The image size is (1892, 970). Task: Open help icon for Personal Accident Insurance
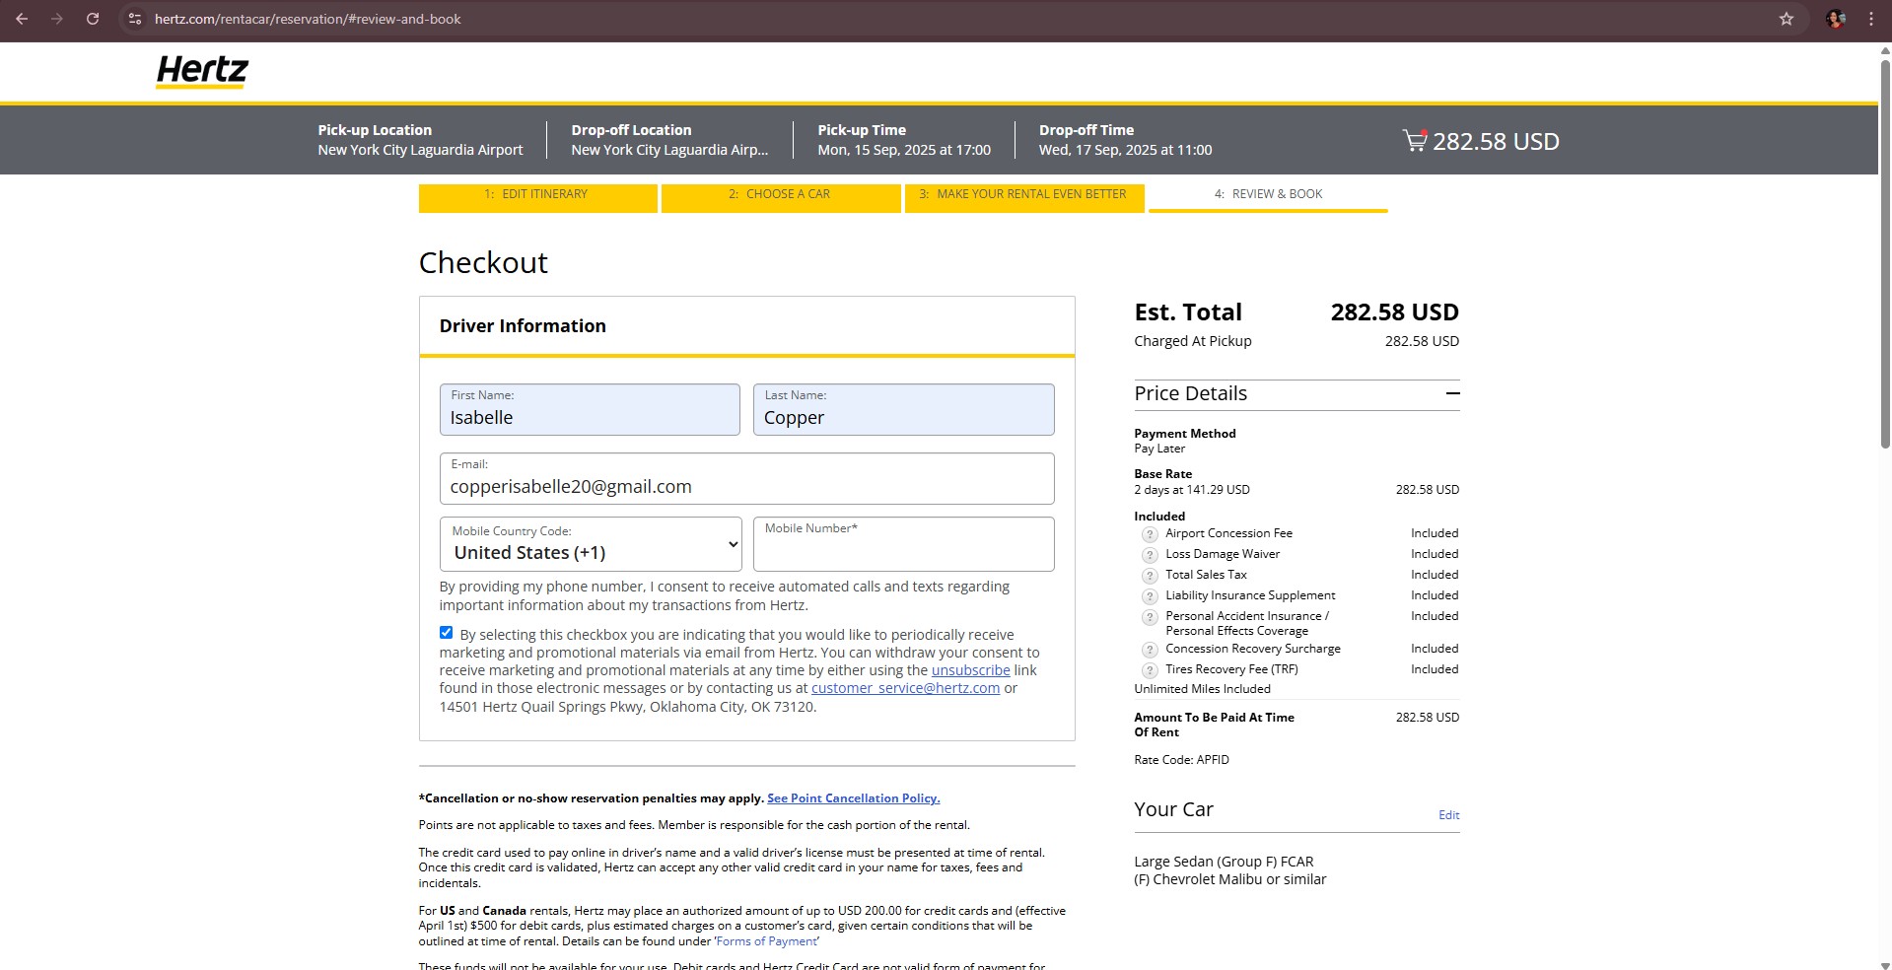(1149, 617)
